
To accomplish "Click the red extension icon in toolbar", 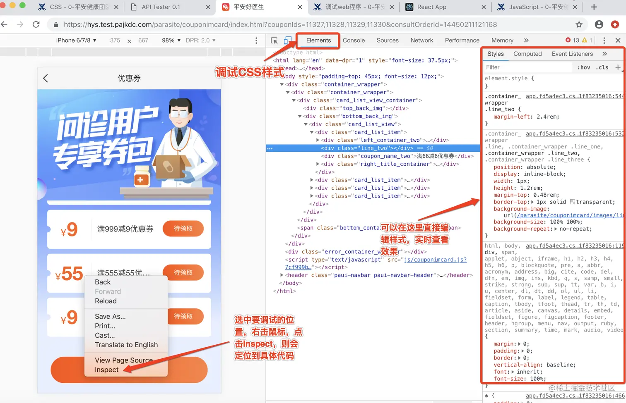I will coord(615,24).
